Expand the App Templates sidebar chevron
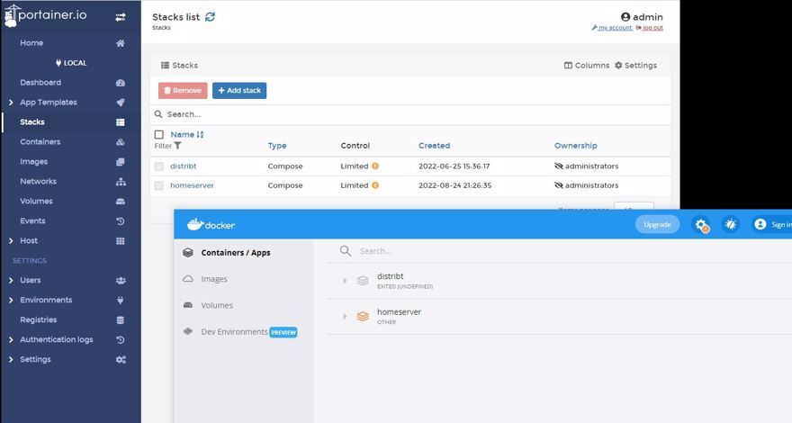 click(x=11, y=103)
